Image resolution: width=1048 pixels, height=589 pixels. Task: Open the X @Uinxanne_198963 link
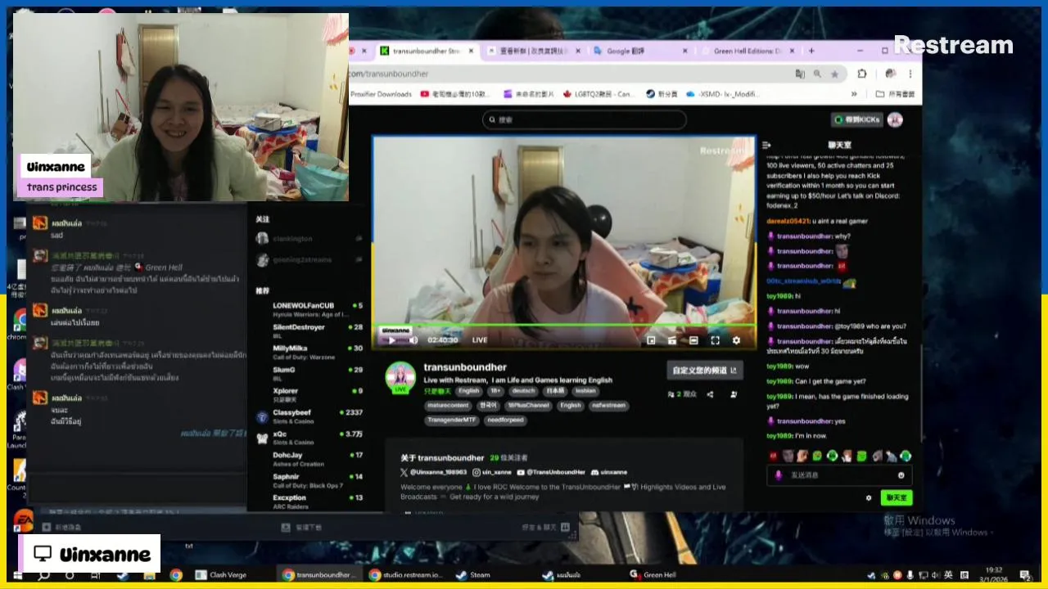434,472
